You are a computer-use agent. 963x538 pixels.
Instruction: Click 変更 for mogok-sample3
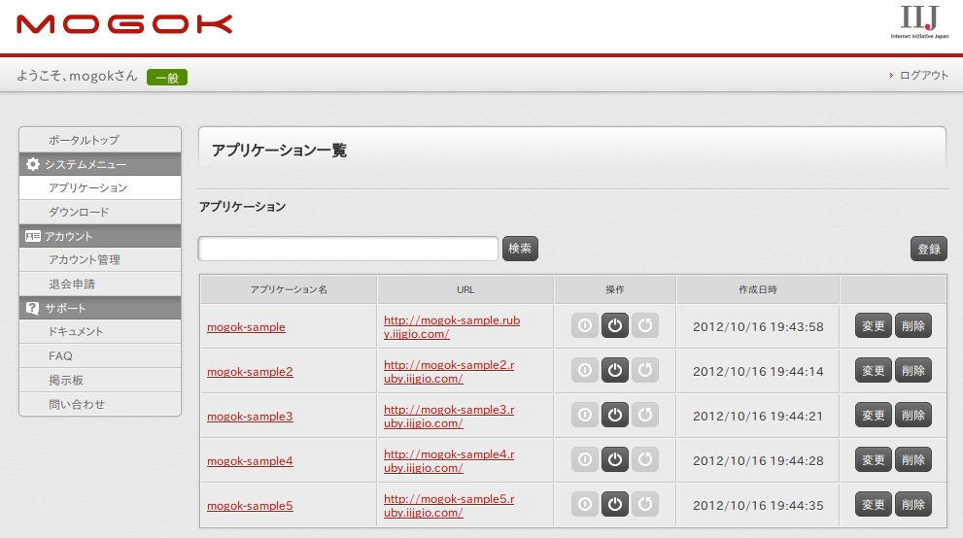coord(874,416)
